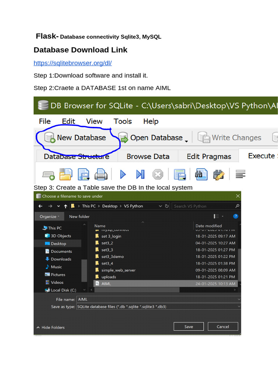Click the New Database toolbar button
Image resolution: width=278 pixels, height=371 pixels.
[75, 138]
